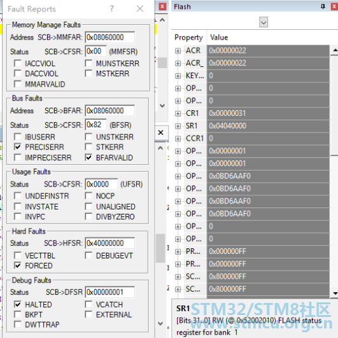This screenshot has height=338, width=338.
Task: Toggle the VECTTBL checkbox
Action: (x=18, y=255)
